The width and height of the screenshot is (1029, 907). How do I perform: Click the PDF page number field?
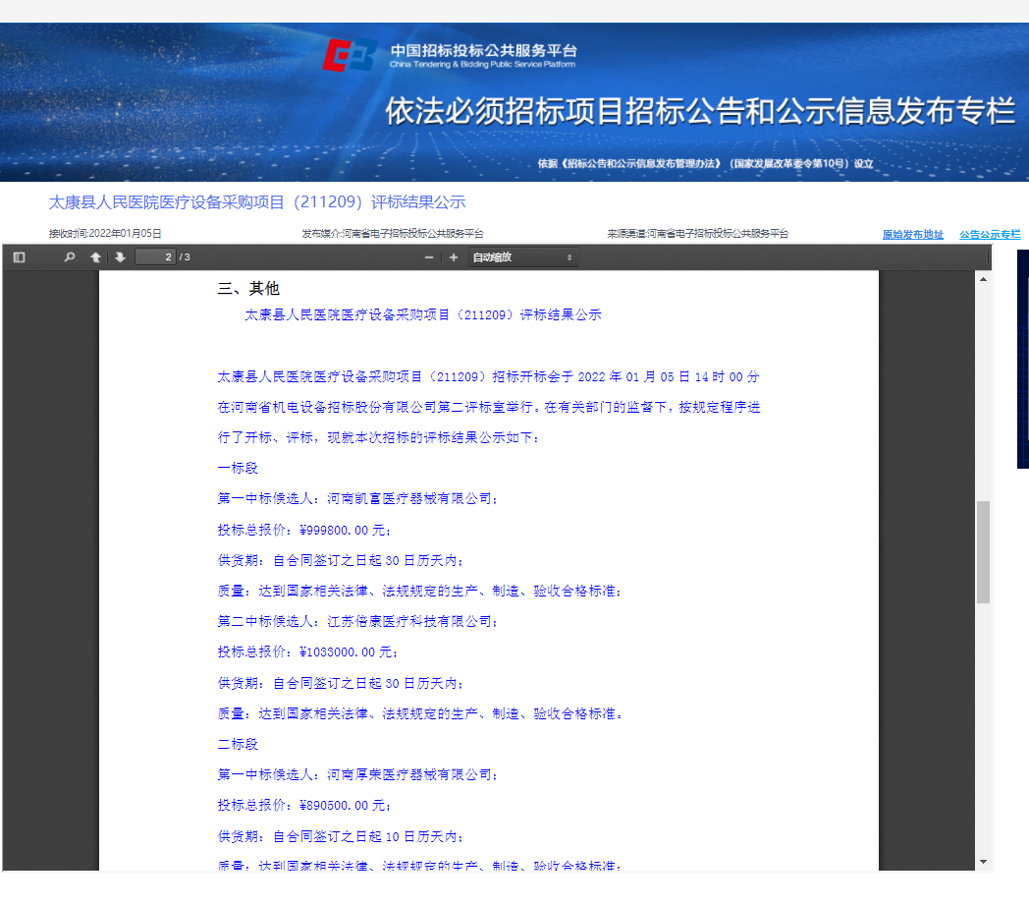point(154,257)
